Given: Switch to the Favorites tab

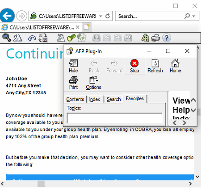Looking at the screenshot, I should [x=135, y=99].
